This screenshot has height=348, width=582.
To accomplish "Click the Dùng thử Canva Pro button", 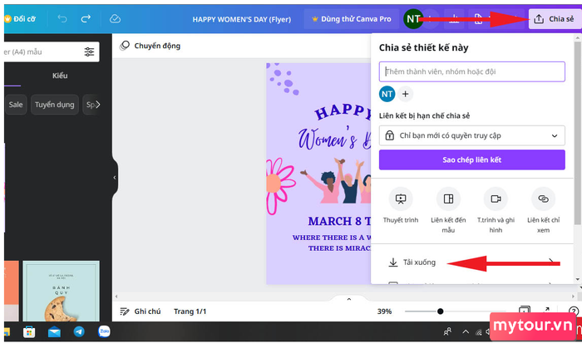I will [x=350, y=18].
